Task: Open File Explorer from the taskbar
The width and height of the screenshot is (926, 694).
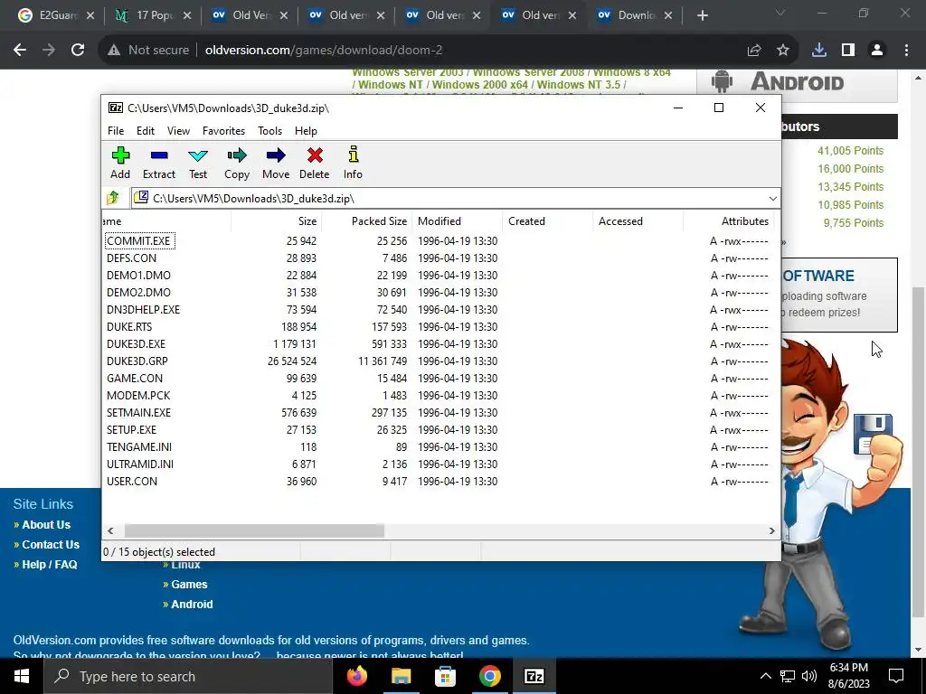Action: [401, 676]
